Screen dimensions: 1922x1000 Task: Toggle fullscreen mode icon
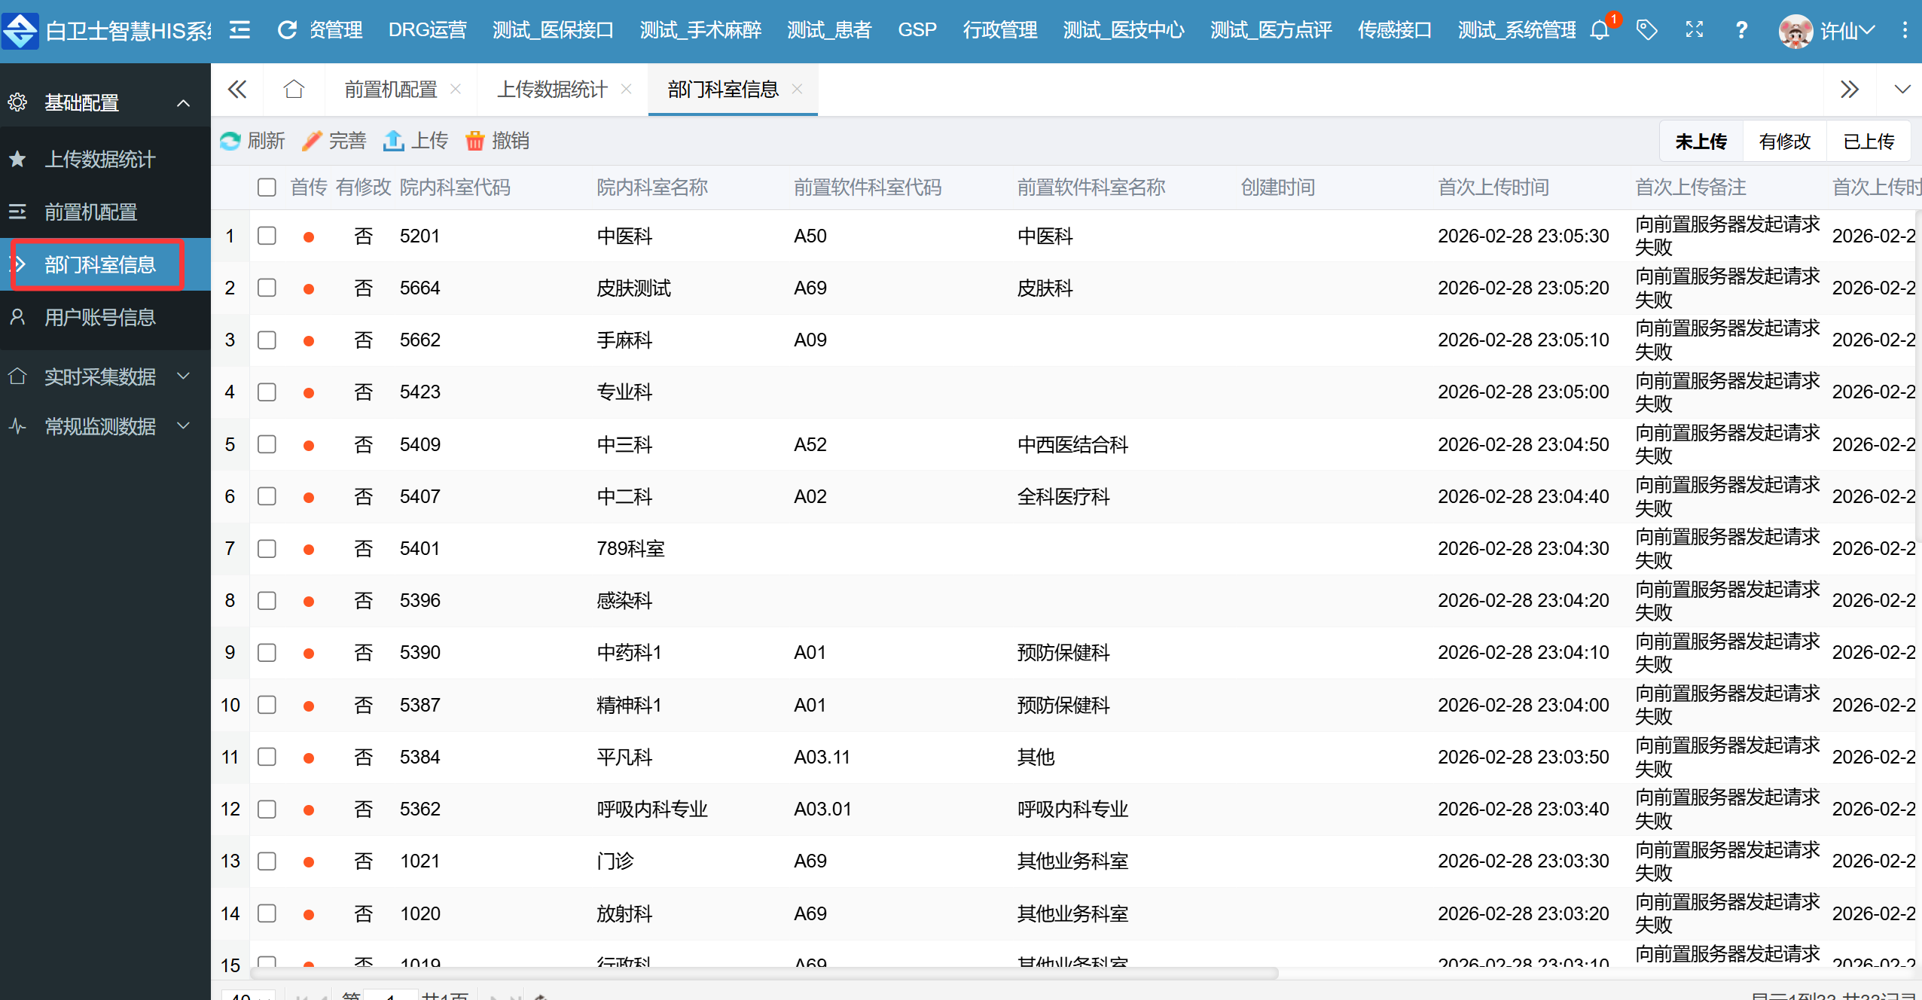click(x=1694, y=30)
